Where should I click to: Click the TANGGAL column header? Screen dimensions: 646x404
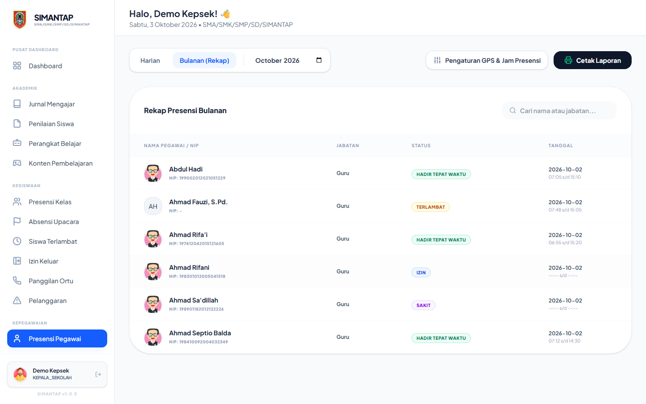tap(561, 145)
